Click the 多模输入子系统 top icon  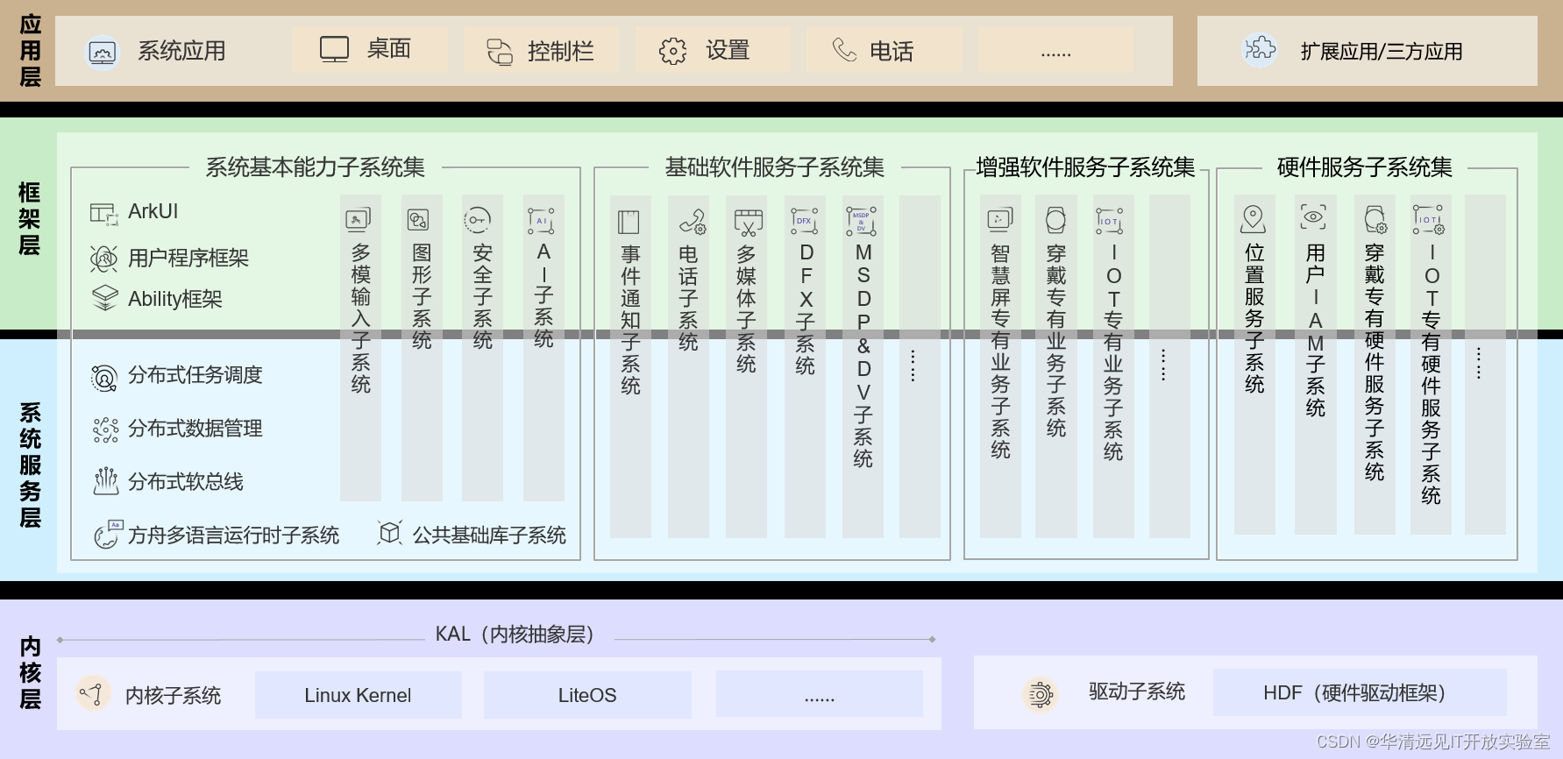[359, 219]
